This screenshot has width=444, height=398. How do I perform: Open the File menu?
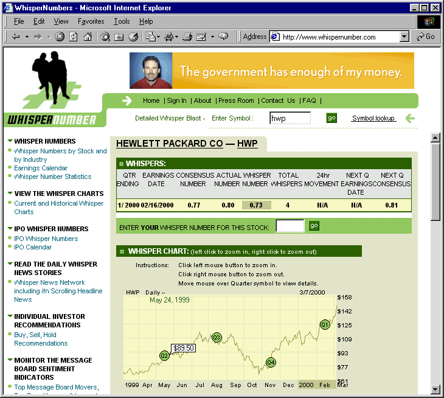tap(19, 21)
